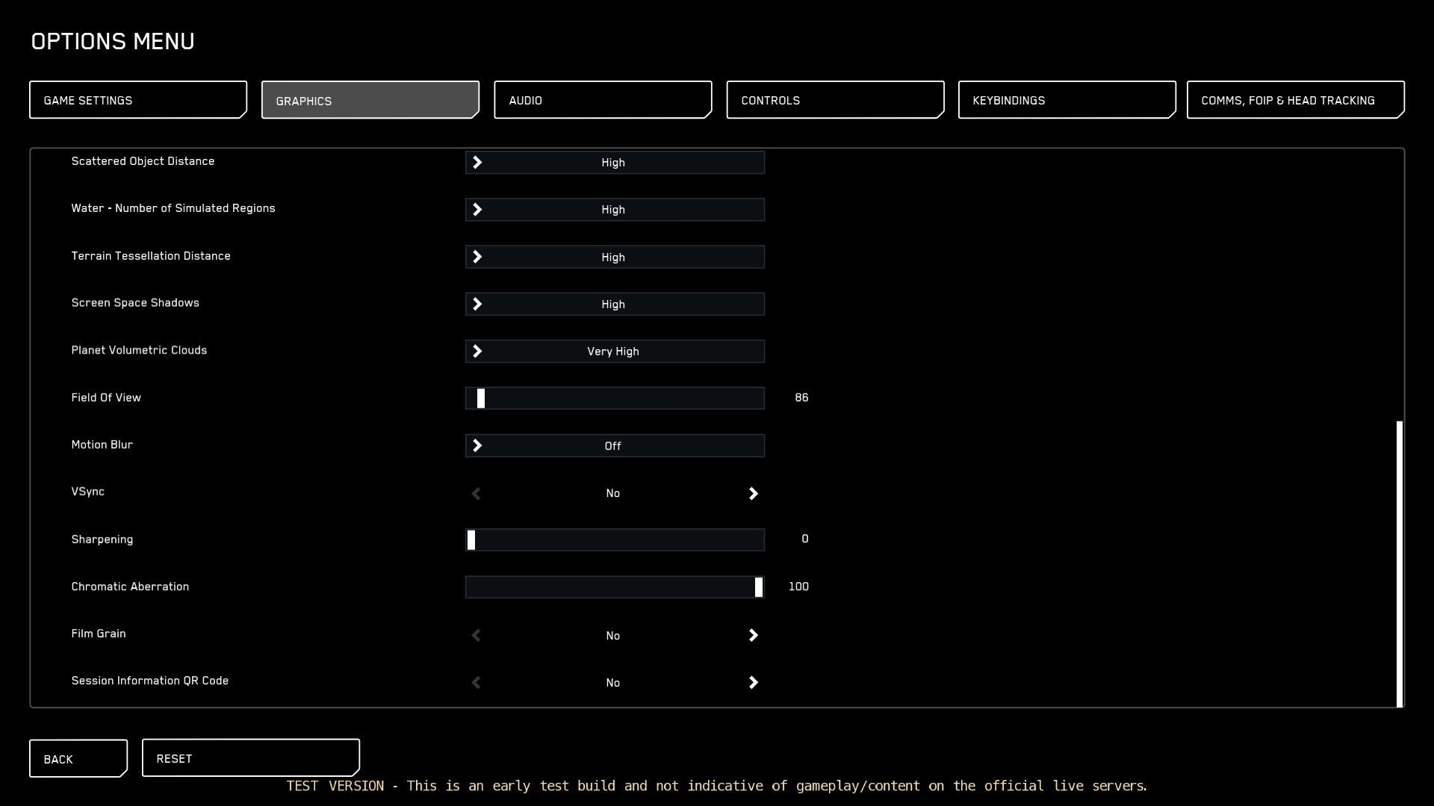Image resolution: width=1434 pixels, height=806 pixels.
Task: Switch to the Audio tab
Action: coord(602,100)
